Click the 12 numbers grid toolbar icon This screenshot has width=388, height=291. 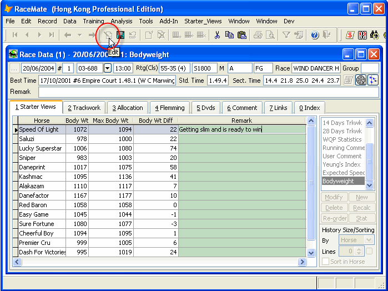click(362, 35)
